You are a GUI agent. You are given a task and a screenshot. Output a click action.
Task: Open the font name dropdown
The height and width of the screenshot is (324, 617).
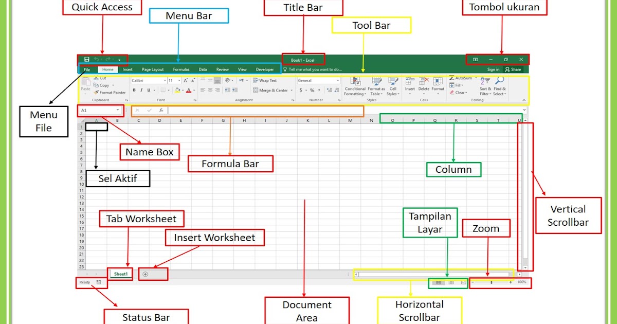(x=164, y=81)
